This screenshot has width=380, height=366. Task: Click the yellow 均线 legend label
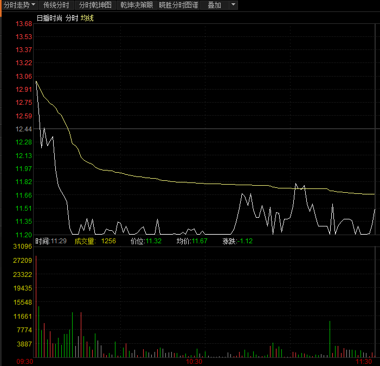tap(87, 18)
